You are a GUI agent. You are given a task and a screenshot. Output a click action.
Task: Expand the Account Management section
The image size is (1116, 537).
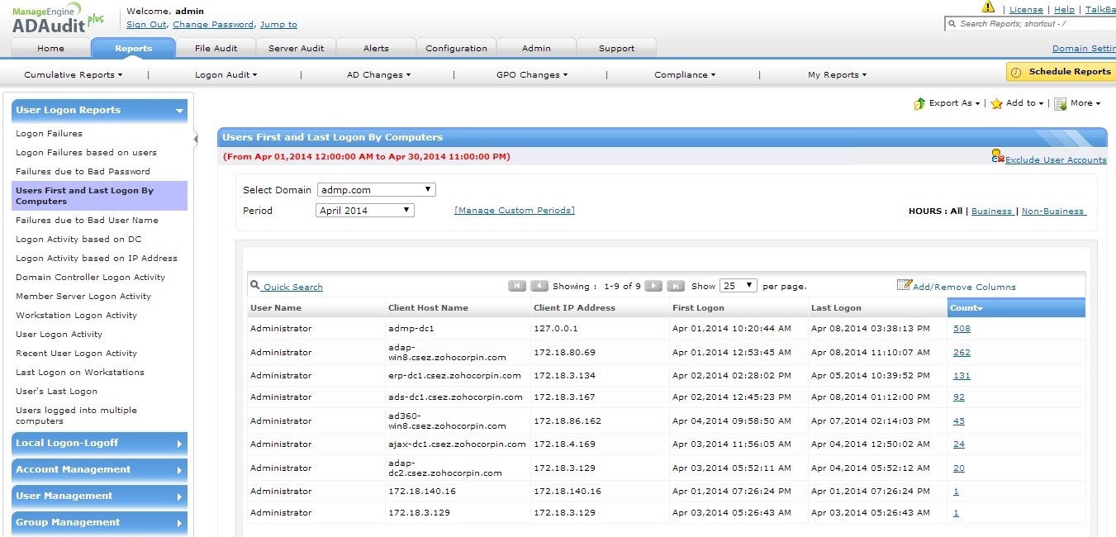(99, 469)
